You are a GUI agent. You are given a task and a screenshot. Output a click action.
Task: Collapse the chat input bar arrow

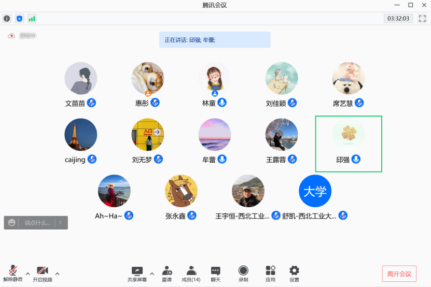tap(60, 223)
